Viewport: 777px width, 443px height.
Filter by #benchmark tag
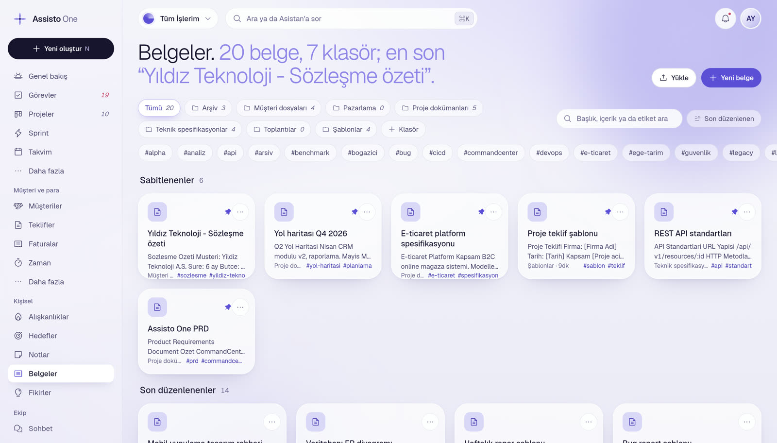(310, 153)
